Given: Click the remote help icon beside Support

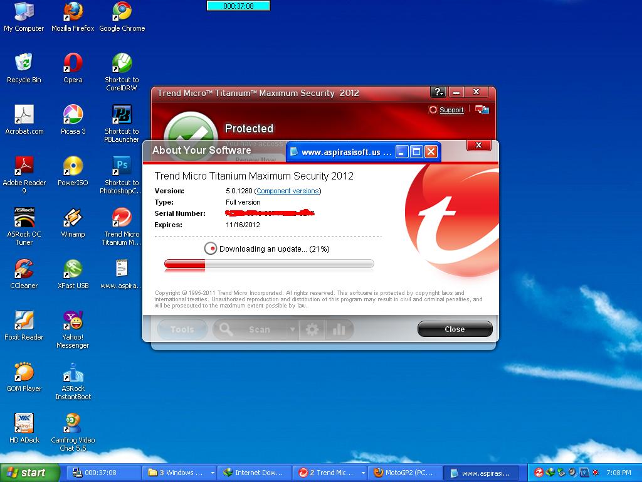Looking at the screenshot, I should [482, 109].
